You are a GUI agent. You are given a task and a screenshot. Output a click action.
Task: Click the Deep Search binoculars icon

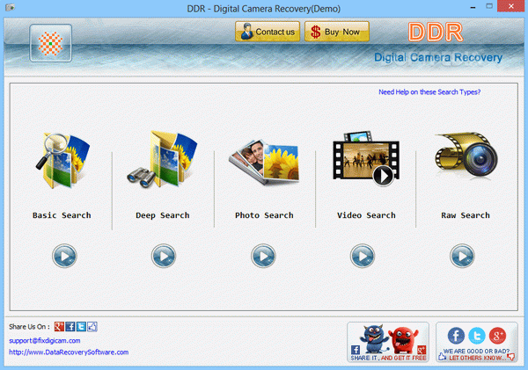click(162, 159)
